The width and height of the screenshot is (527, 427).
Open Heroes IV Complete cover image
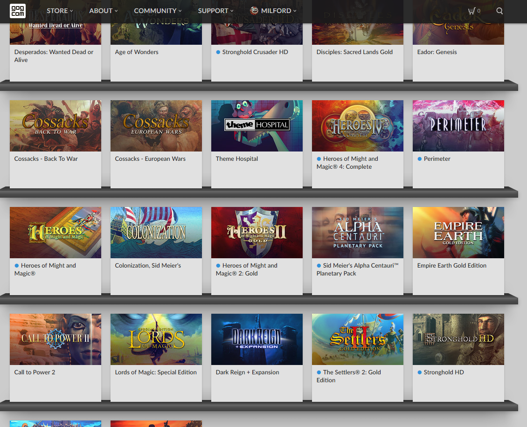coord(358,126)
